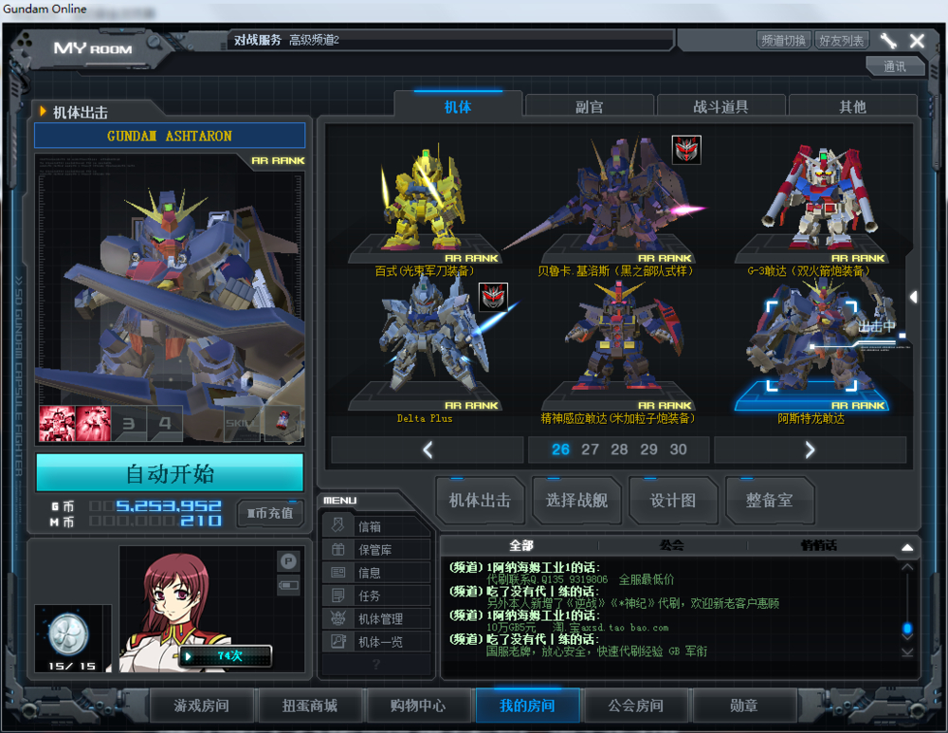Click the 保管库 storage gift icon
948x733 pixels.
point(338,549)
